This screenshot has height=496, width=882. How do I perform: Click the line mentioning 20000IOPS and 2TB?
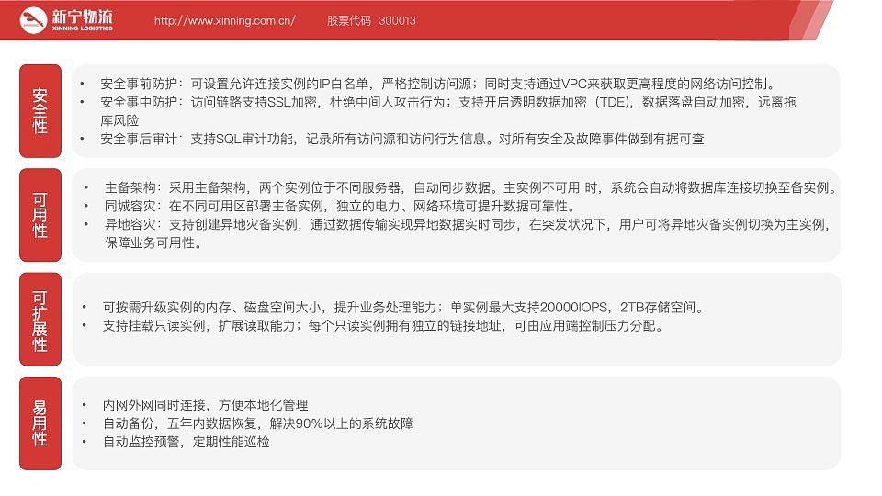tap(404, 308)
